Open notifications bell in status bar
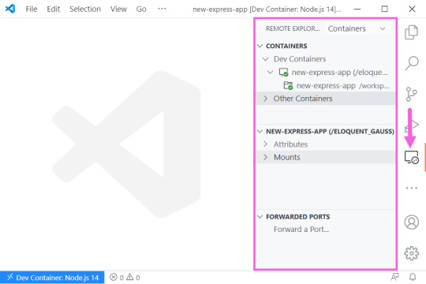 tap(413, 277)
